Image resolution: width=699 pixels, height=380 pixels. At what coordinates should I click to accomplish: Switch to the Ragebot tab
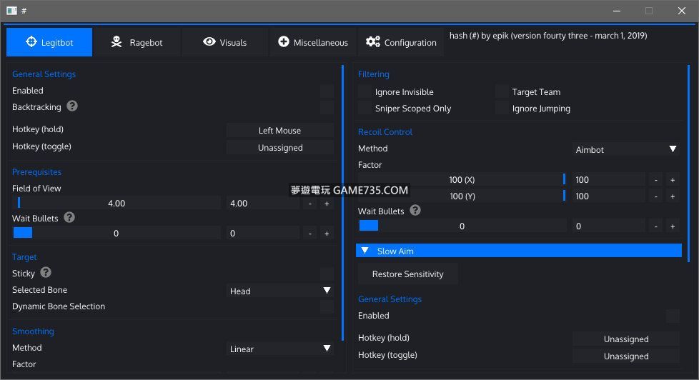[137, 42]
